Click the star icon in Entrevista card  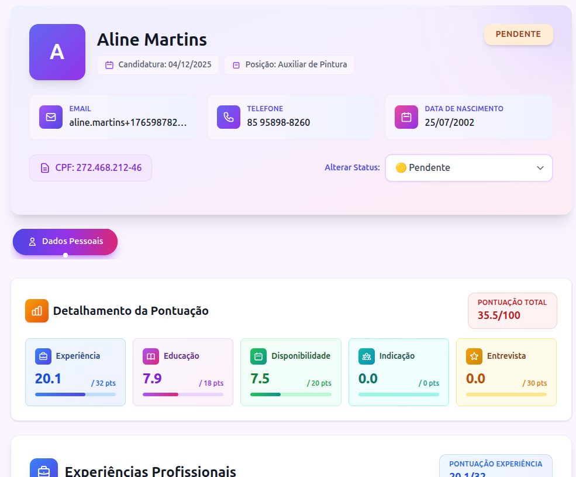coord(474,356)
